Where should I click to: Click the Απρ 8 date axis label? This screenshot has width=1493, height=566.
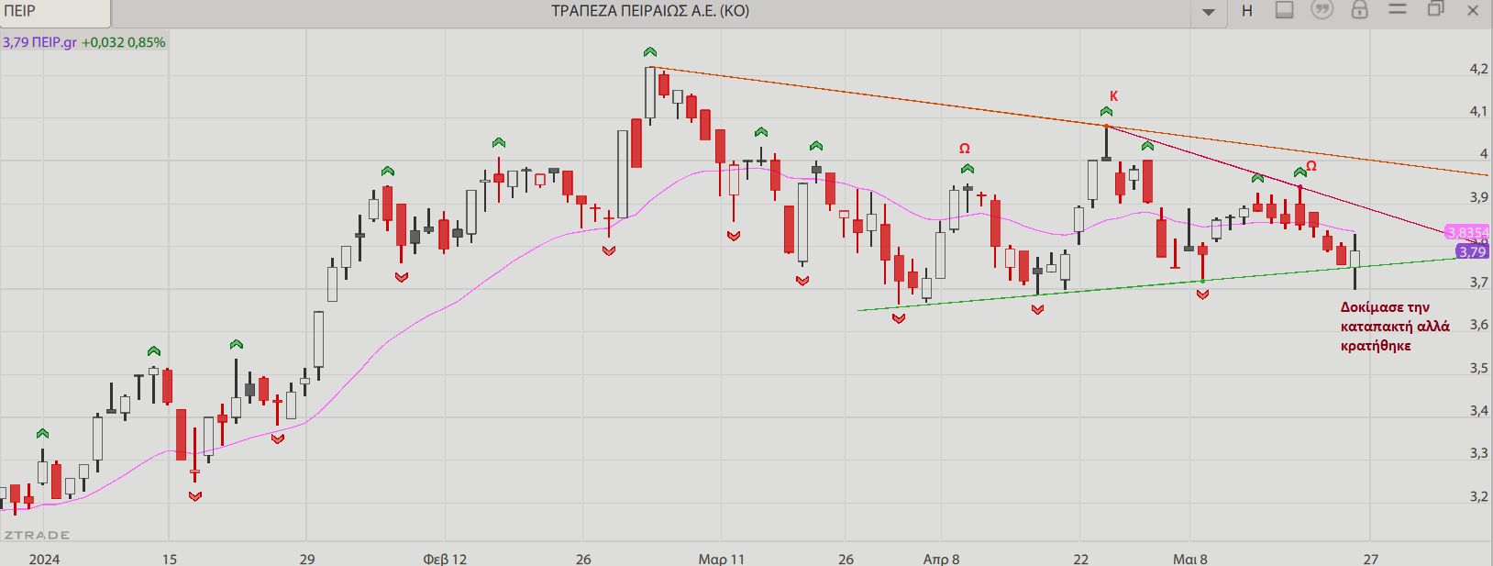click(x=942, y=559)
